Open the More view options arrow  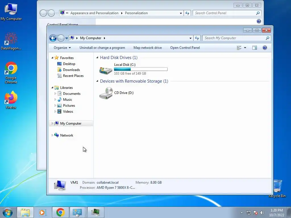pos(245,48)
